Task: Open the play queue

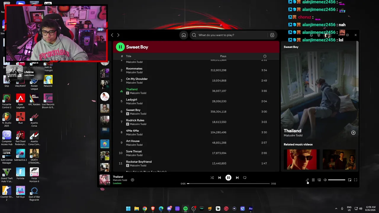Action: coord(313,180)
